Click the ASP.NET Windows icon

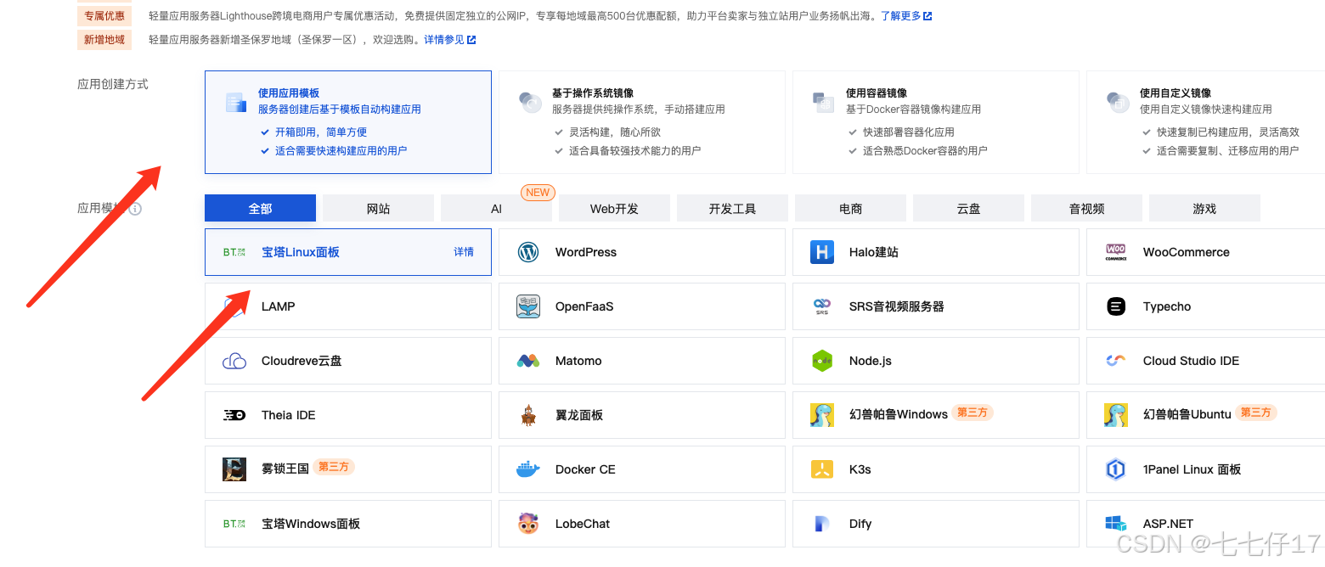coord(1116,524)
